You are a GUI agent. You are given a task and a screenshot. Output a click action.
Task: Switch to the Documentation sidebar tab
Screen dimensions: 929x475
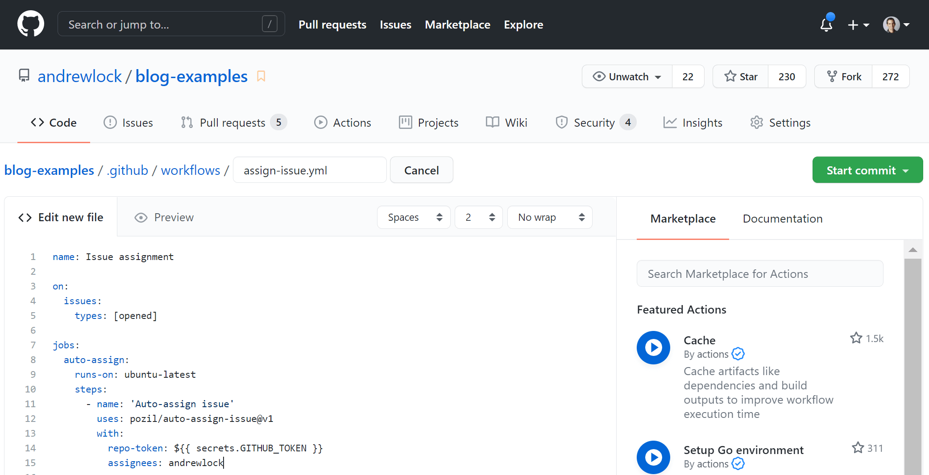pyautogui.click(x=782, y=219)
